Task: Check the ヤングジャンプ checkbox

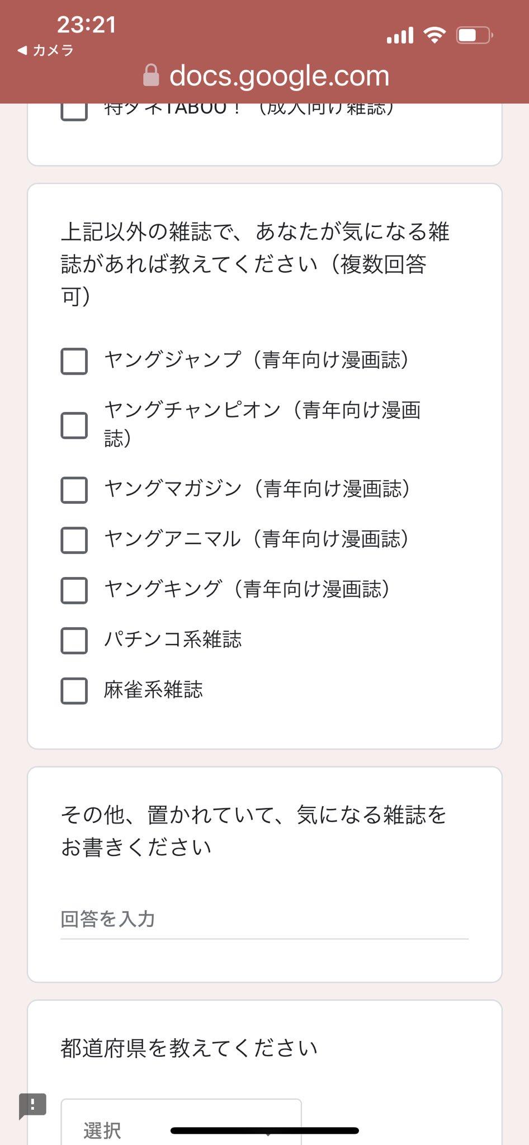Action: (x=74, y=361)
